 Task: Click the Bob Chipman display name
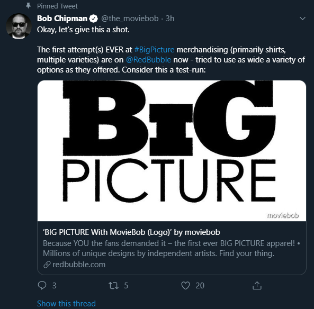pyautogui.click(x=62, y=19)
